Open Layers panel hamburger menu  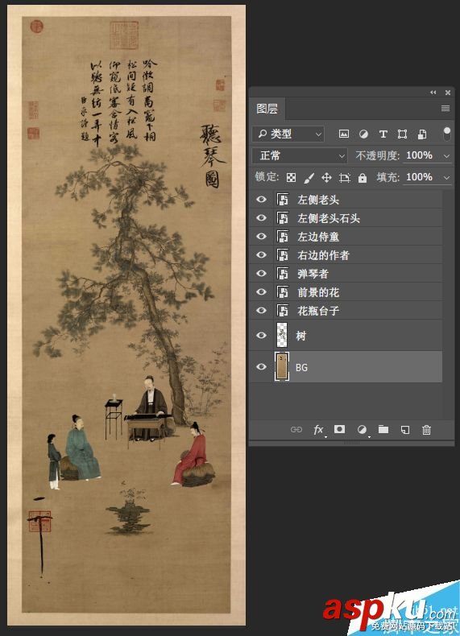[445, 109]
